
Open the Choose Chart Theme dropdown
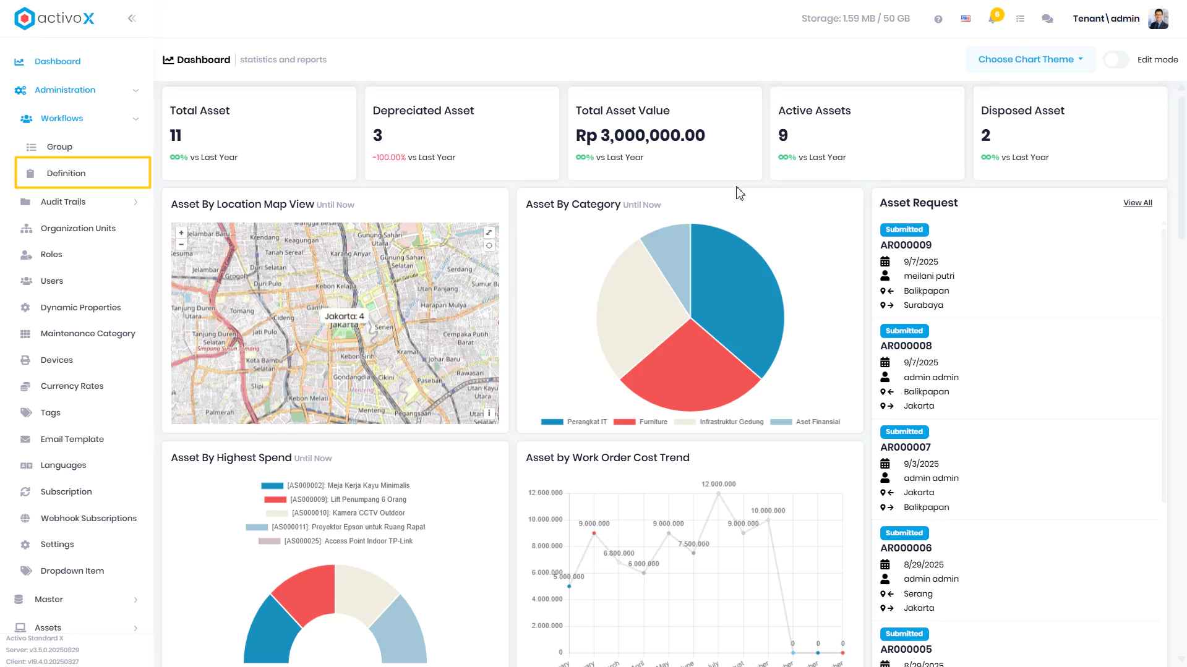tap(1031, 60)
